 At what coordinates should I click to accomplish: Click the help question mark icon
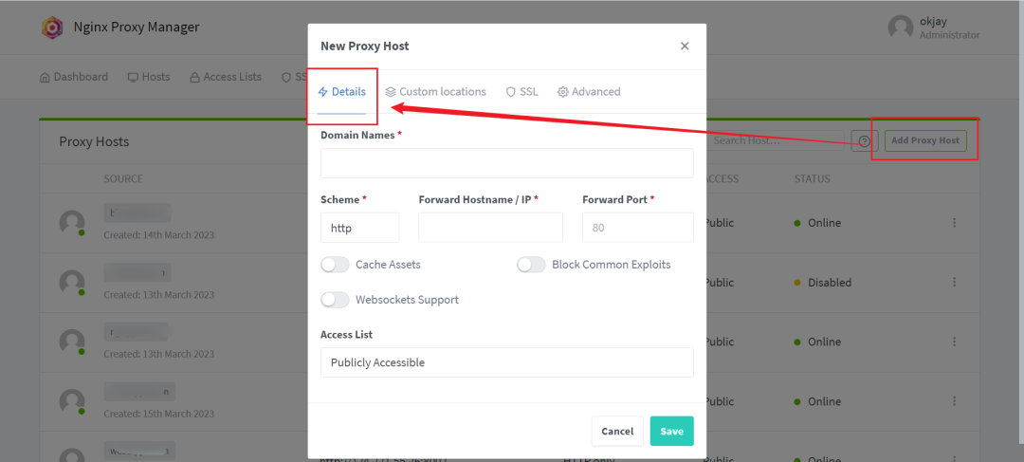pyautogui.click(x=865, y=140)
